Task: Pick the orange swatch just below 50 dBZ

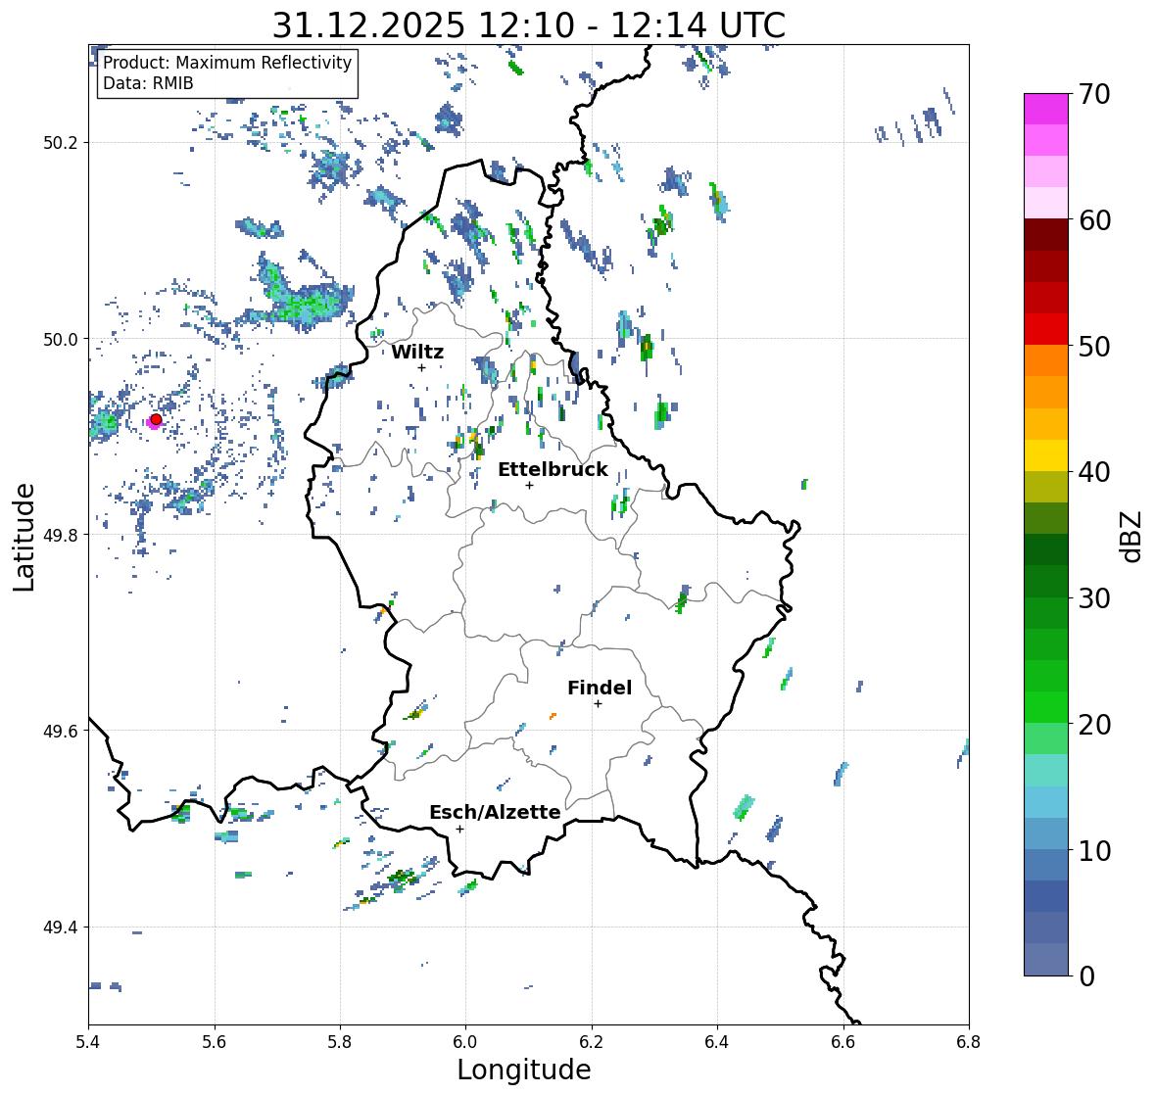Action: pyautogui.click(x=1046, y=360)
